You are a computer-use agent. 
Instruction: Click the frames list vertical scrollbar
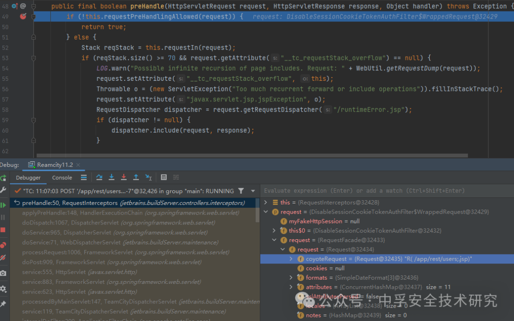[x=257, y=210]
